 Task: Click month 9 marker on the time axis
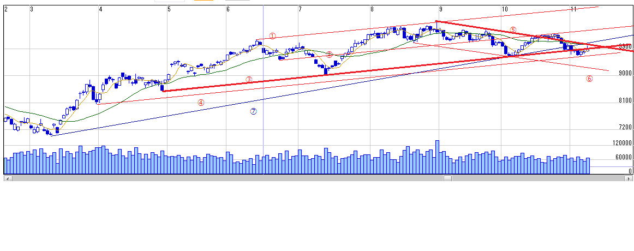[440, 9]
